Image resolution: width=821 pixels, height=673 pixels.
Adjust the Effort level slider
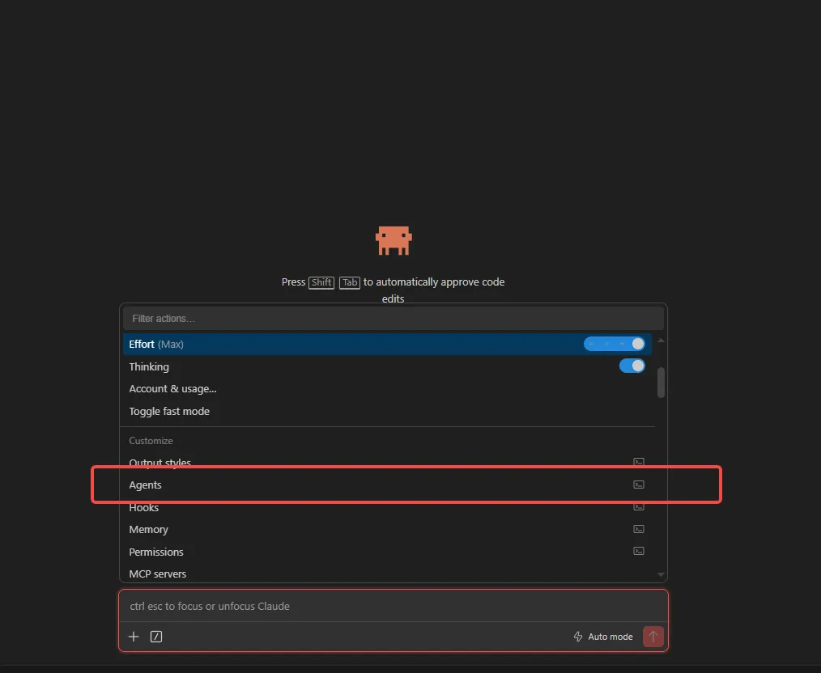click(615, 344)
